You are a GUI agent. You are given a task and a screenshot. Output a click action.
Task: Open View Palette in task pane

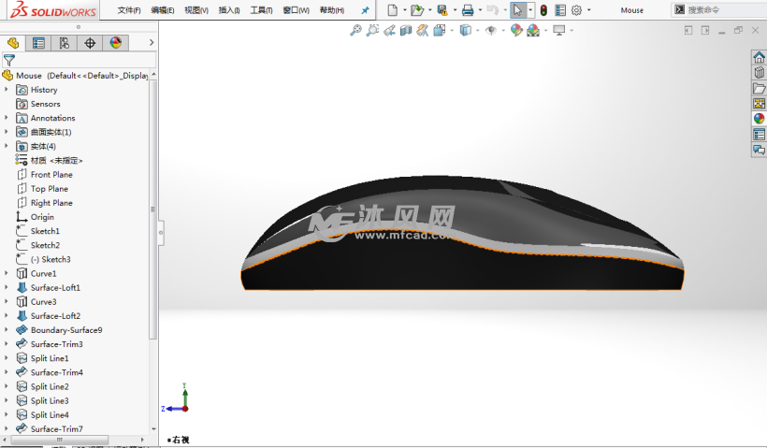pyautogui.click(x=759, y=103)
